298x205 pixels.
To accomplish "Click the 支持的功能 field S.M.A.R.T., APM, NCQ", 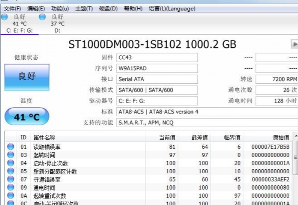I will 207,123.
